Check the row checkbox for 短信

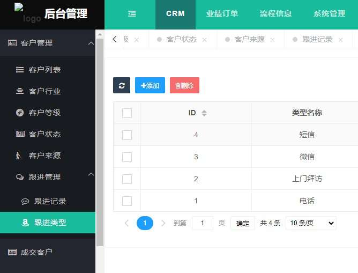pos(127,135)
